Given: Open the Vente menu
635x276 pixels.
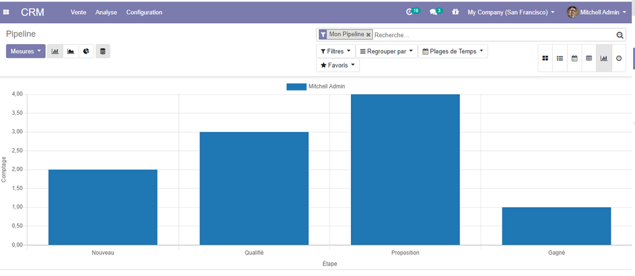Looking at the screenshot, I should [x=79, y=12].
